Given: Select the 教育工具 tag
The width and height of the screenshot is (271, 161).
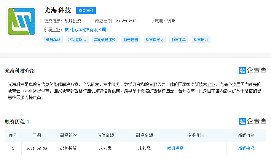Looking at the screenshot, I should tap(179, 40).
